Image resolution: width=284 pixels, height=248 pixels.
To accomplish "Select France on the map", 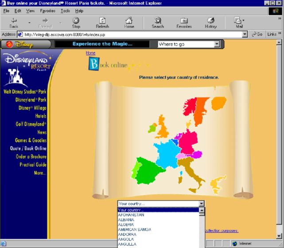I will point(167,154).
